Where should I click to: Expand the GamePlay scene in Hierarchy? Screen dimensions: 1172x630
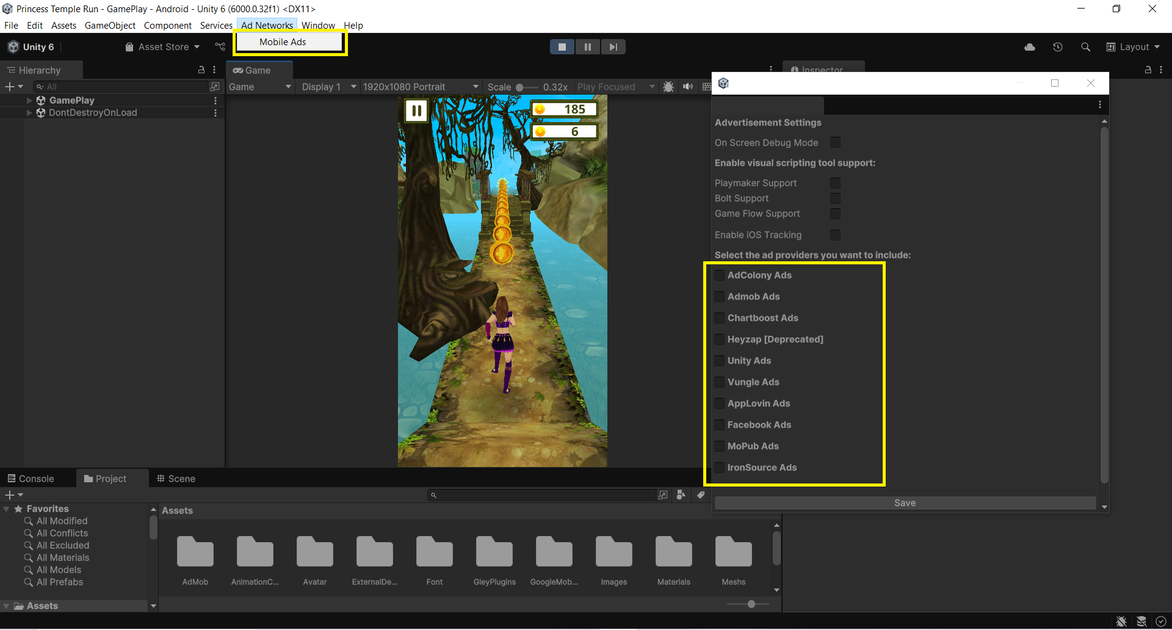point(29,100)
